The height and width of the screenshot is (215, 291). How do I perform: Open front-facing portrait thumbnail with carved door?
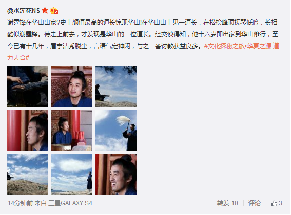point(72,87)
